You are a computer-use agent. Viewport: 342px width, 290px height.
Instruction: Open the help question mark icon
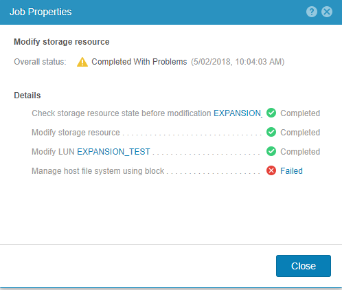pyautogui.click(x=312, y=12)
